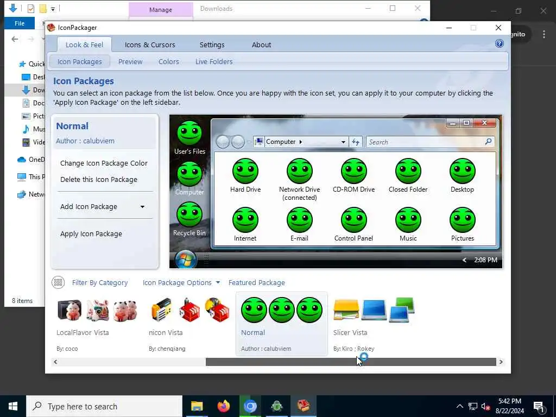Click the back arrow in Explorer window
556x417 pixels.
(15, 39)
